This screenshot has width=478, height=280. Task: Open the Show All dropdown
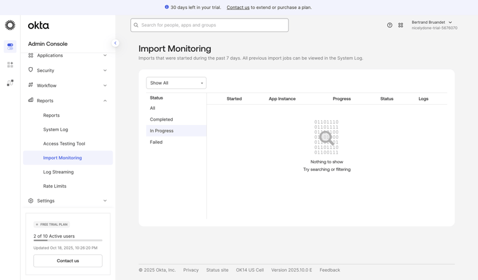coord(176,83)
